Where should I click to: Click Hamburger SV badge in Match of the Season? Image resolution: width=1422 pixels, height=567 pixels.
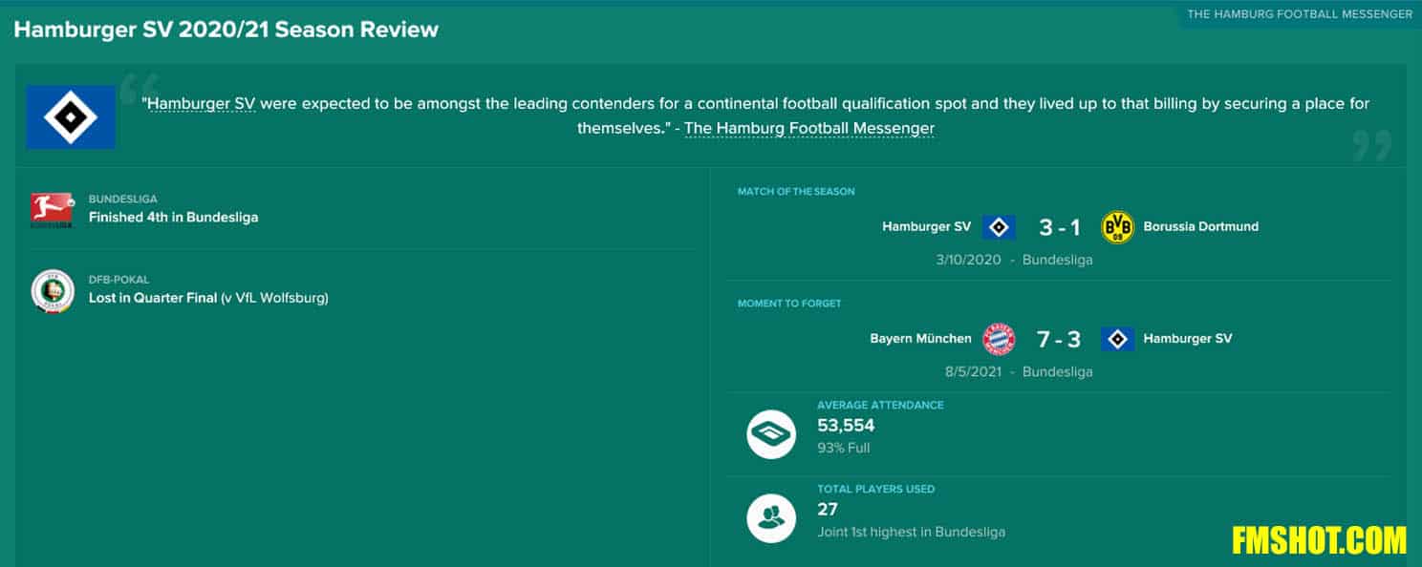(x=999, y=227)
